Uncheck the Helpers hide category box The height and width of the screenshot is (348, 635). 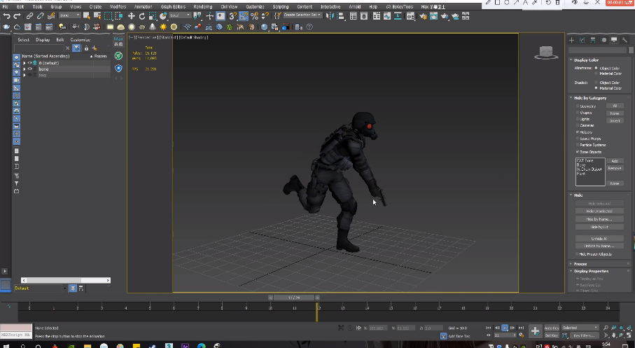tap(578, 132)
